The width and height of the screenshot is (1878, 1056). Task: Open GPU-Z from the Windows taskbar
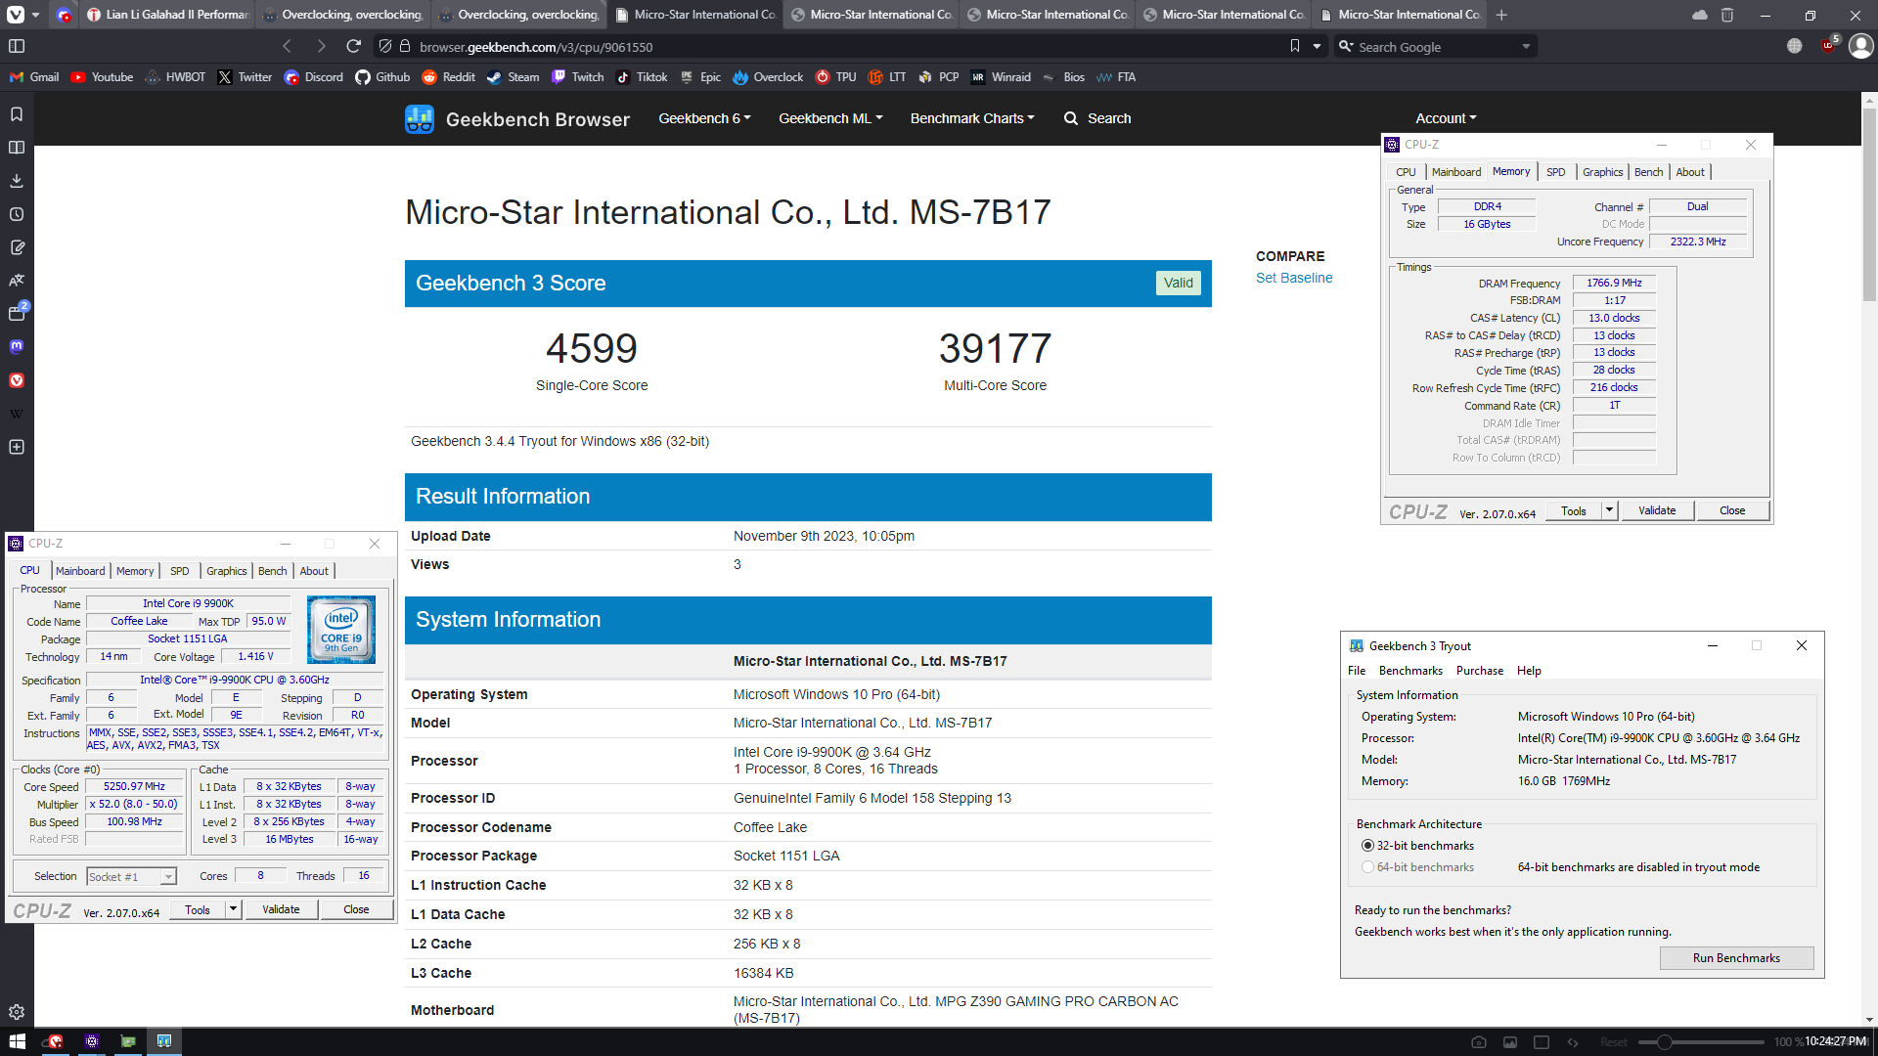pyautogui.click(x=128, y=1041)
